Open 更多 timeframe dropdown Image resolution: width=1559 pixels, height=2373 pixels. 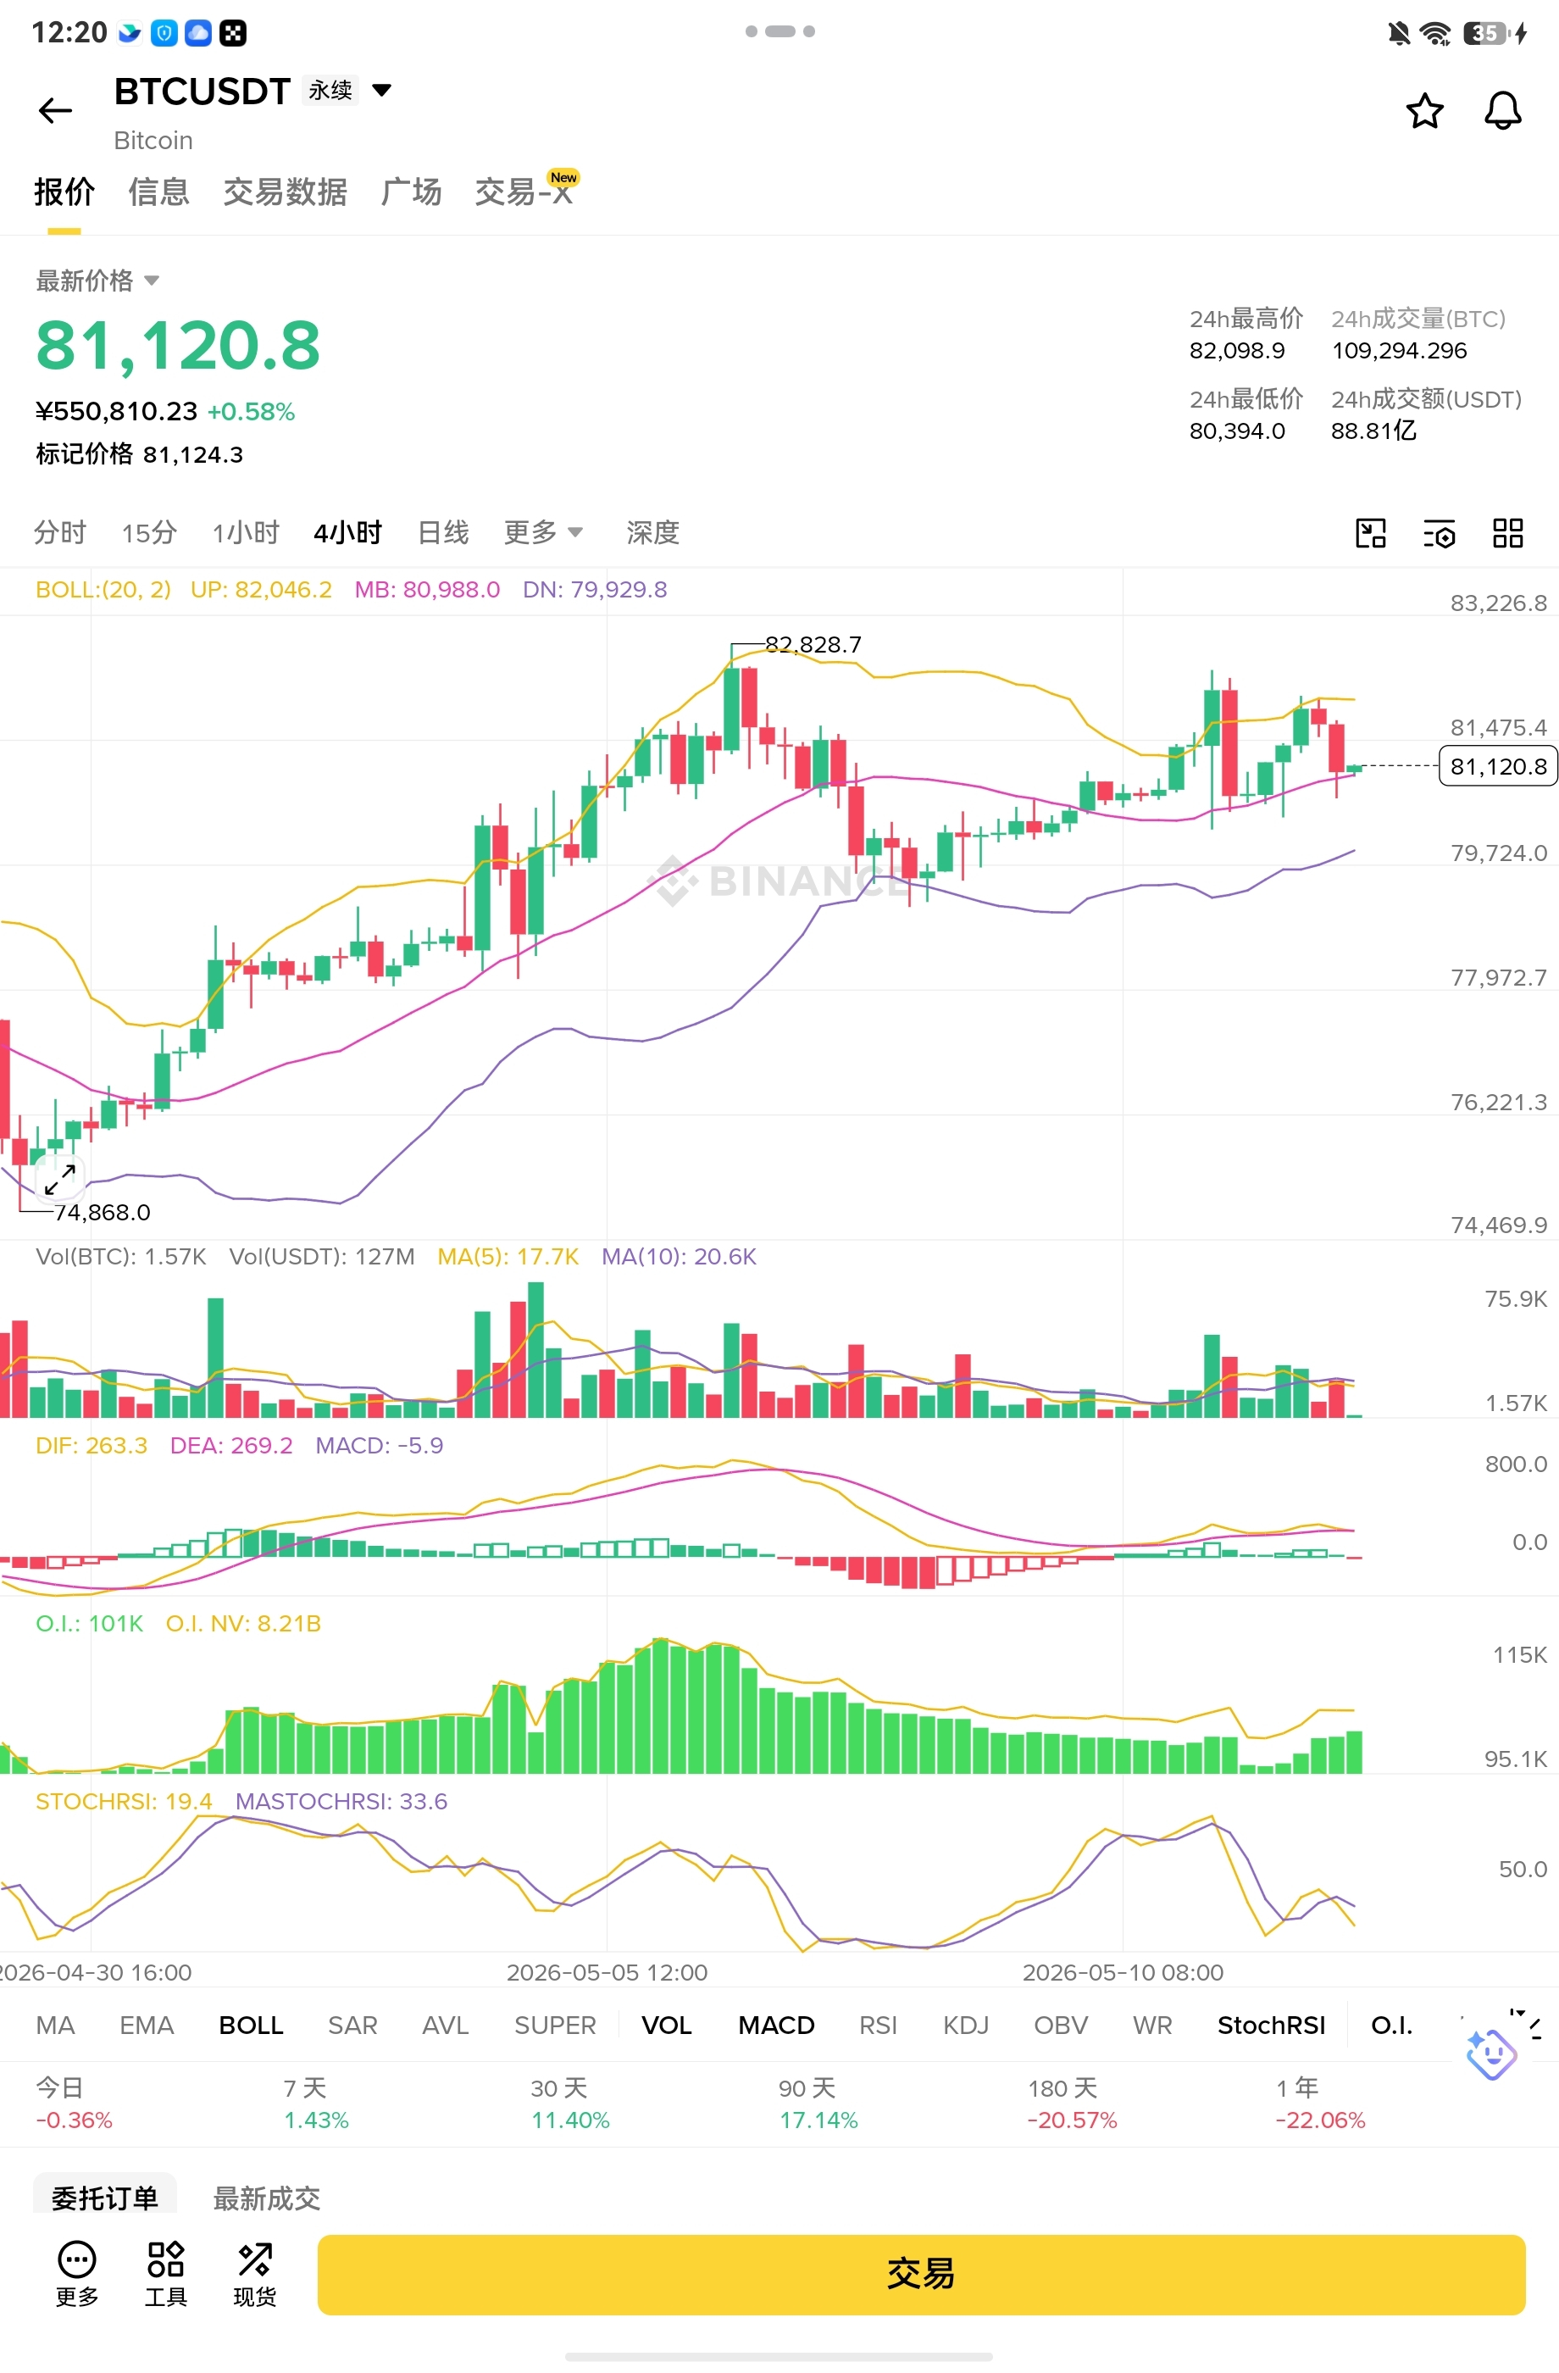click(x=542, y=532)
